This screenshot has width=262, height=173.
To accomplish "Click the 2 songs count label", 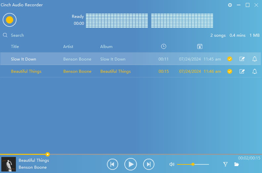I will [218, 35].
